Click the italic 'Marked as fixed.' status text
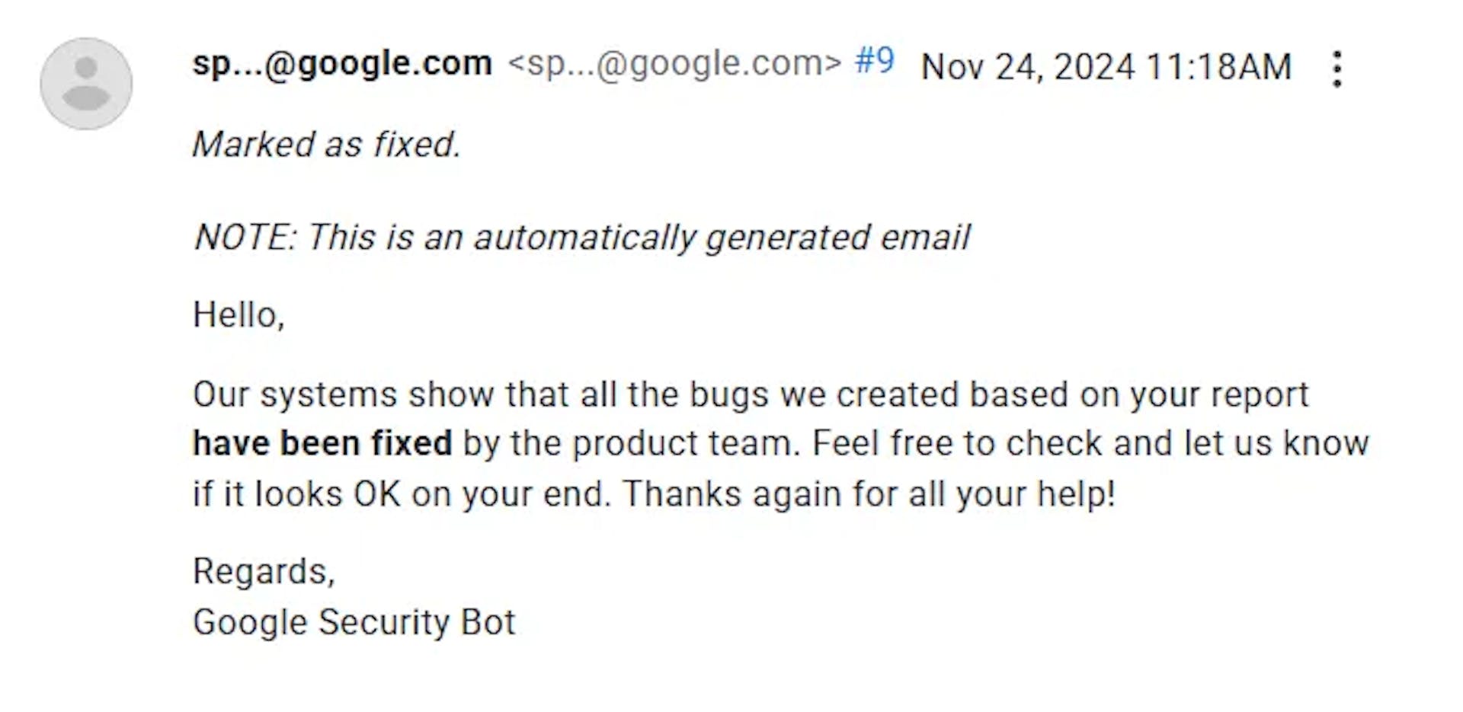The height and width of the screenshot is (712, 1463). click(x=327, y=144)
